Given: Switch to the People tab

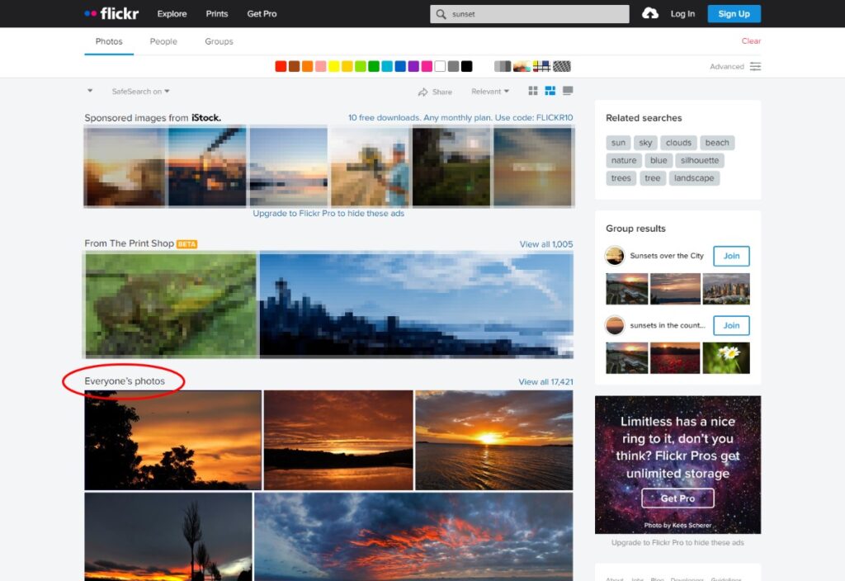Looking at the screenshot, I should point(163,41).
